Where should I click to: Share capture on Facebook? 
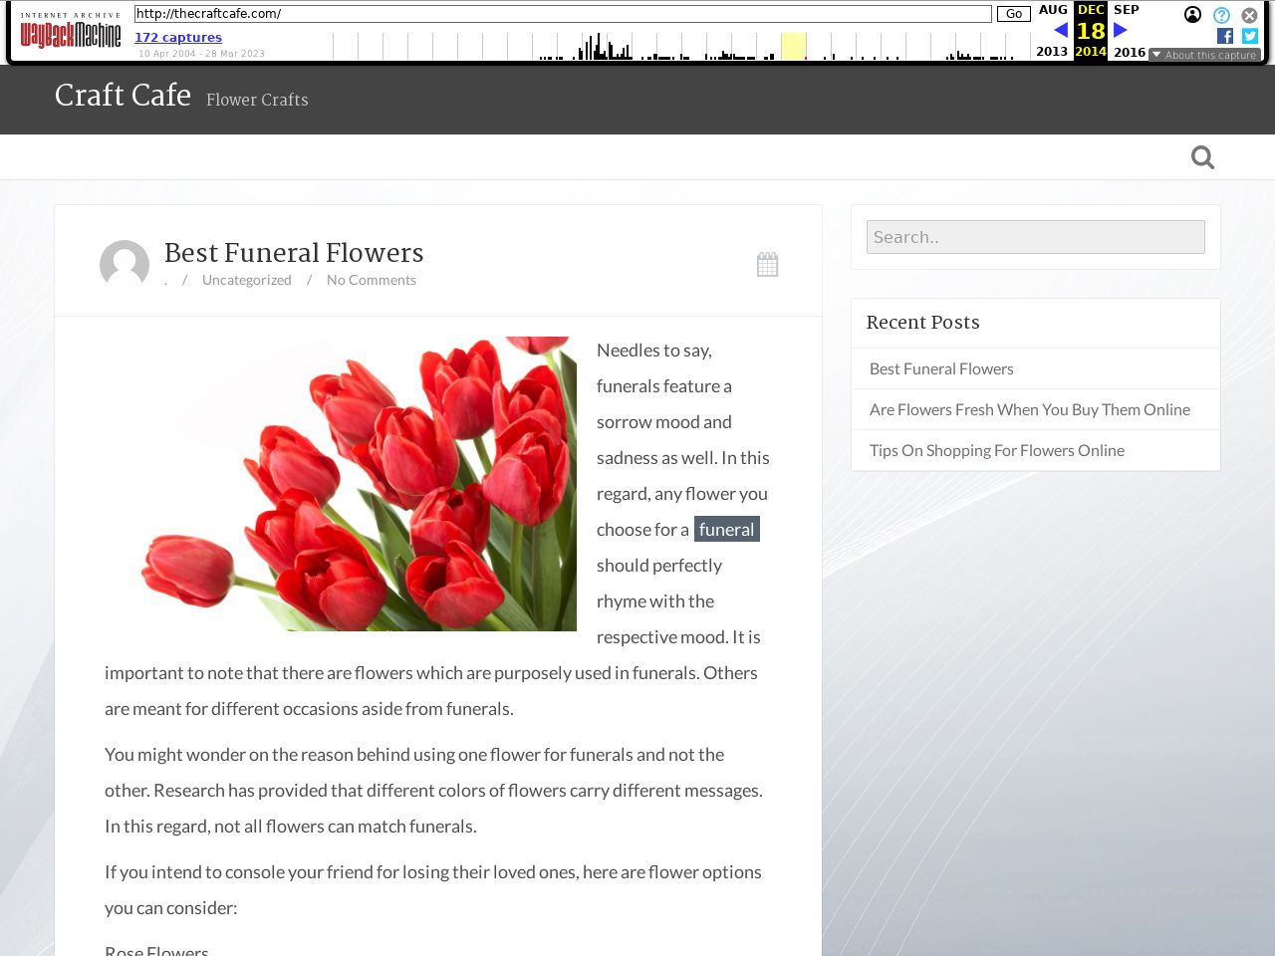[x=1225, y=36]
